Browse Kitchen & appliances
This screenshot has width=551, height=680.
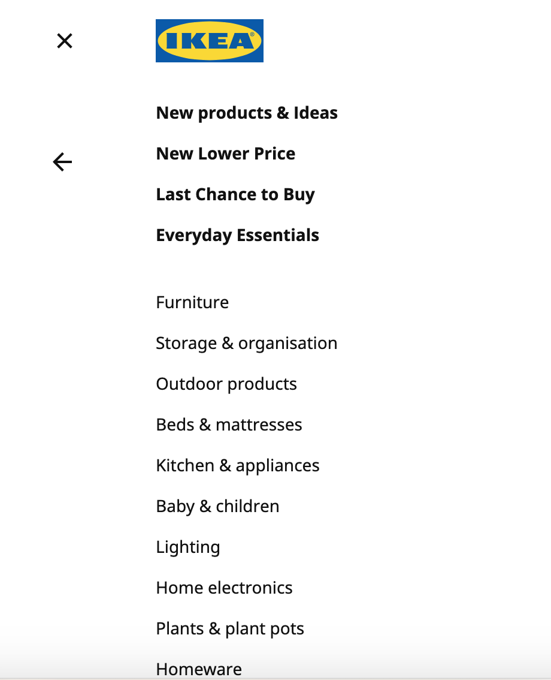tap(238, 465)
